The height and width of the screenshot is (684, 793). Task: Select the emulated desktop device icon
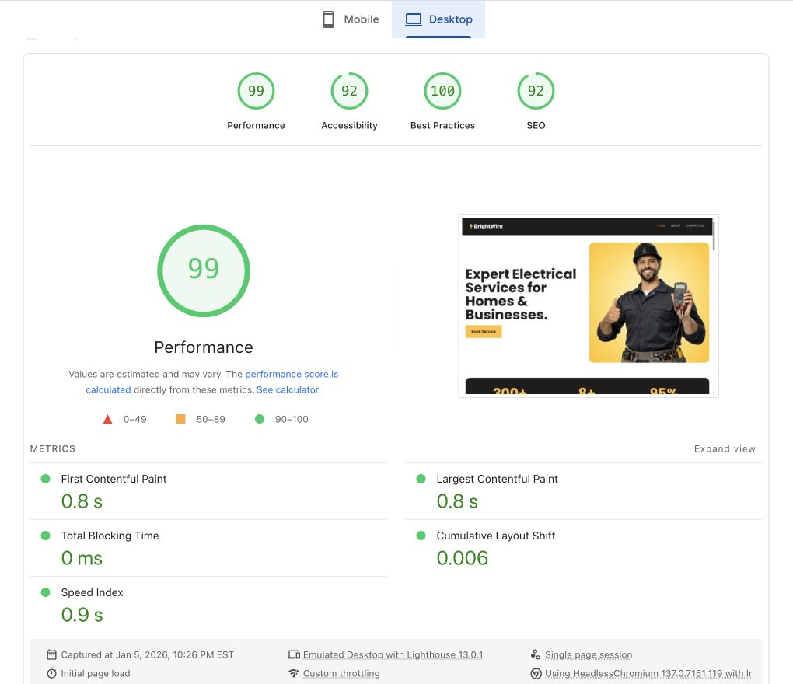pyautogui.click(x=294, y=654)
